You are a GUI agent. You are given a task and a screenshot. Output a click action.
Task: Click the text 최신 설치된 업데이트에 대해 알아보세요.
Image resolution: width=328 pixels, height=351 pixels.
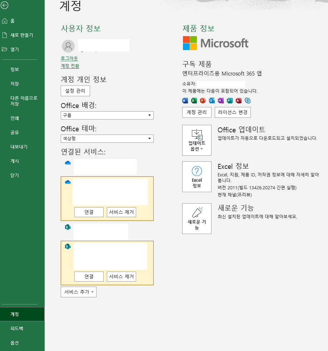[x=258, y=216]
